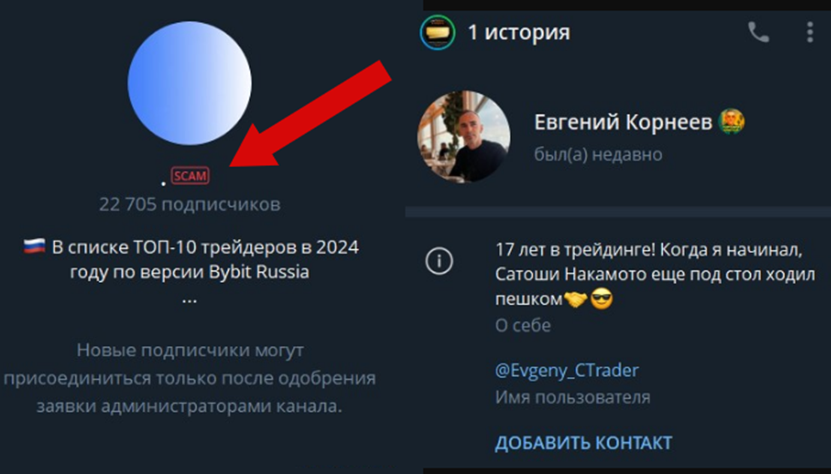Click the '22 705 подписчиков' subscriber count
This screenshot has width=831, height=474.
point(189,205)
